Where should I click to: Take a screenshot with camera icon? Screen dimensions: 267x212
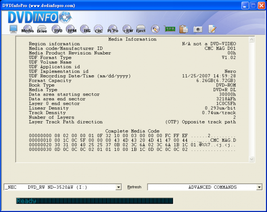(198, 29)
